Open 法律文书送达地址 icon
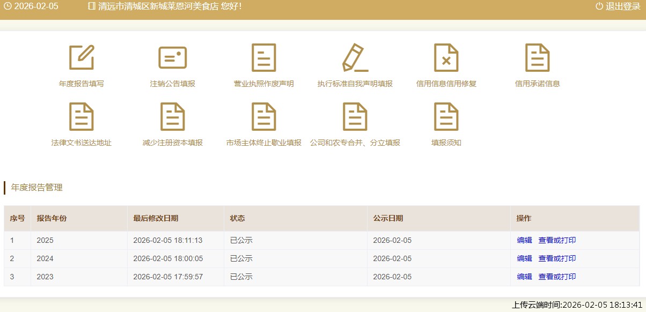 82,117
